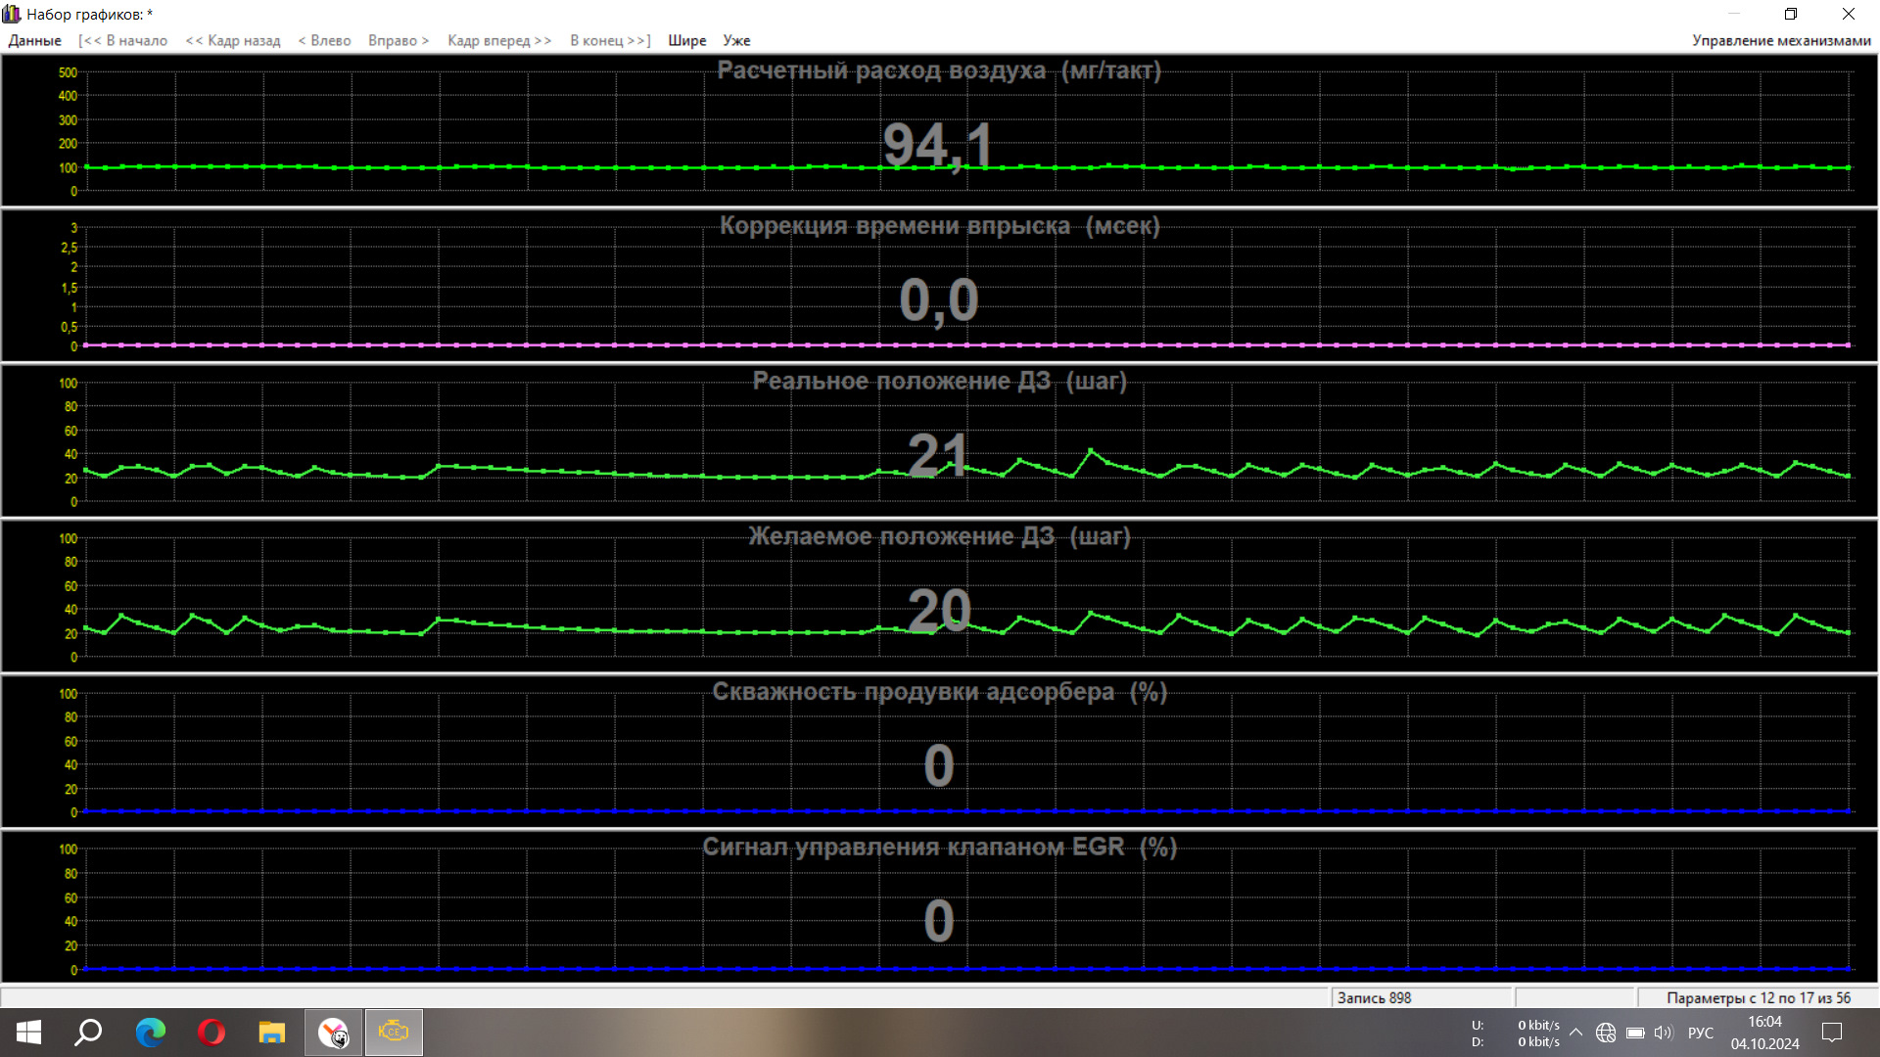Jump to end with 'В конец'
Image resolution: width=1880 pixels, height=1057 pixels.
point(610,40)
